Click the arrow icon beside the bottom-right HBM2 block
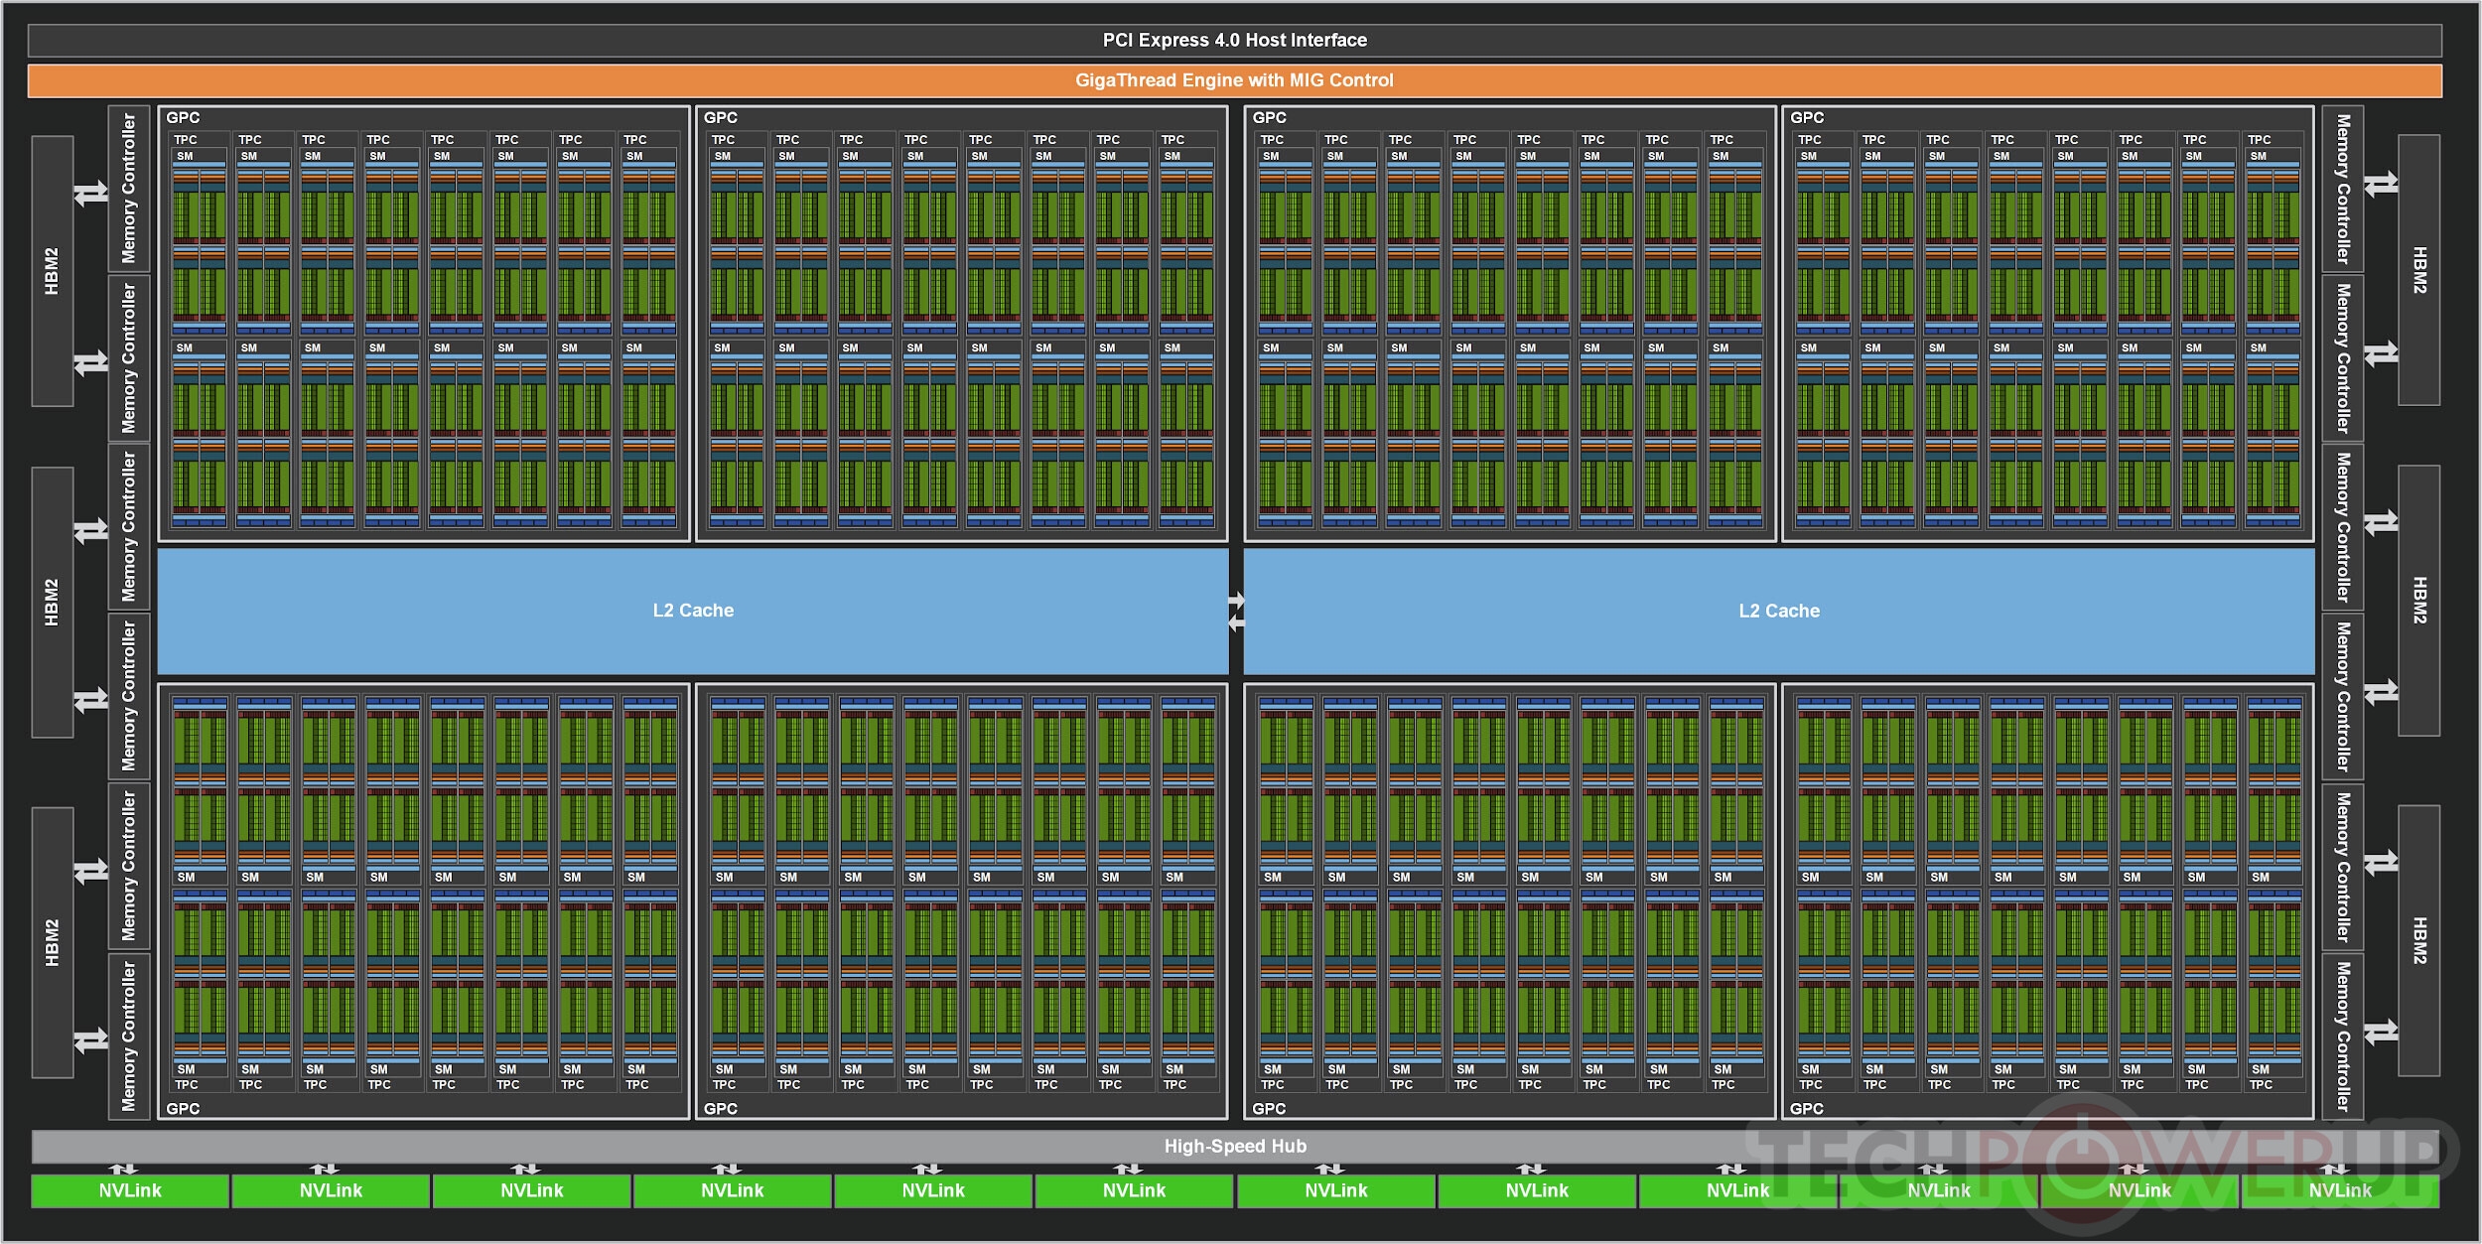2482x1244 pixels. click(x=2381, y=863)
